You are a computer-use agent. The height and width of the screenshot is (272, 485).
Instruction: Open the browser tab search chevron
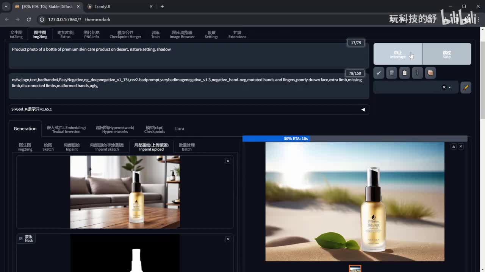click(6, 6)
